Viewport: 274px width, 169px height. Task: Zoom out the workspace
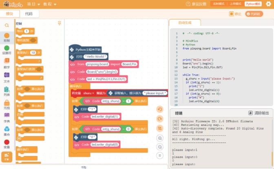[160, 147]
